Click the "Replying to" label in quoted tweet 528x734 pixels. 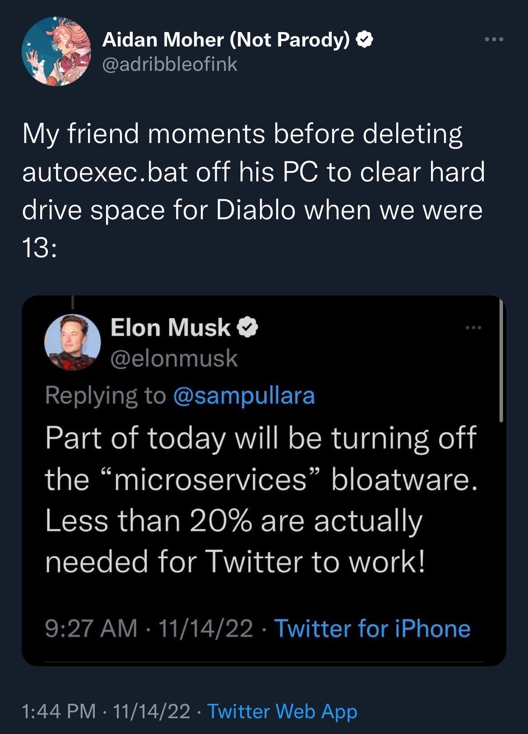click(x=106, y=396)
